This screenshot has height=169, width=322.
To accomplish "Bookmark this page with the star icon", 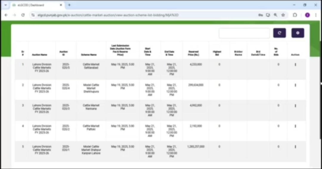I will 283,15.
